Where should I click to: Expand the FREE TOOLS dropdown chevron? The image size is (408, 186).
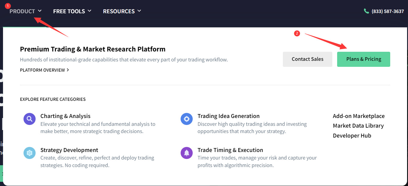pyautogui.click(x=90, y=11)
